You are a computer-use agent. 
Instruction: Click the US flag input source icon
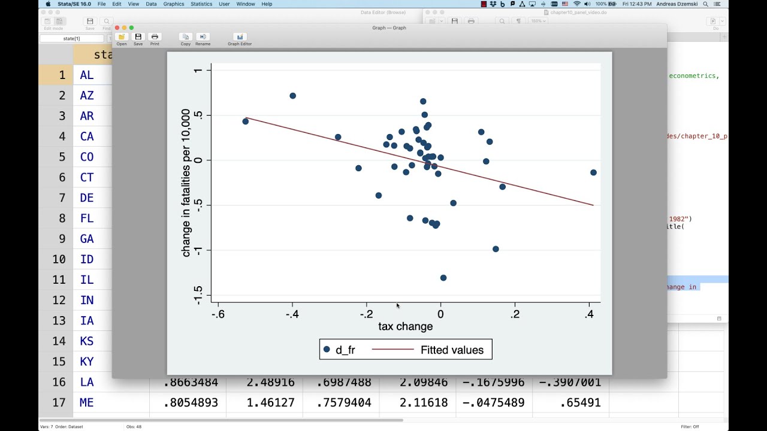pyautogui.click(x=564, y=4)
